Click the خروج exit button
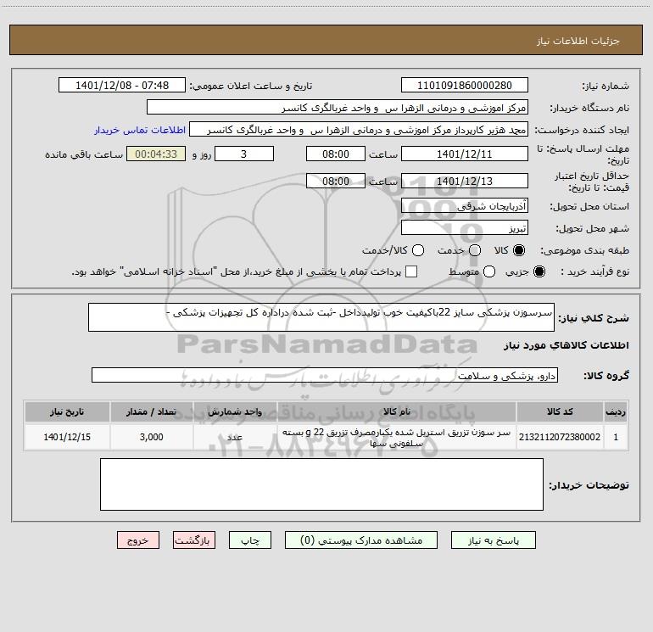The height and width of the screenshot is (632, 653). coord(138,540)
